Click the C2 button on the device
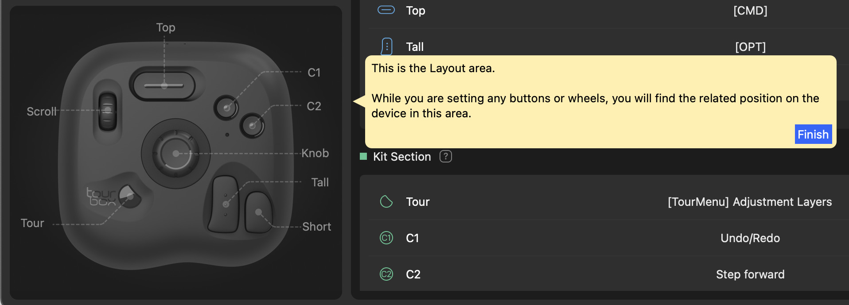 [x=252, y=126]
